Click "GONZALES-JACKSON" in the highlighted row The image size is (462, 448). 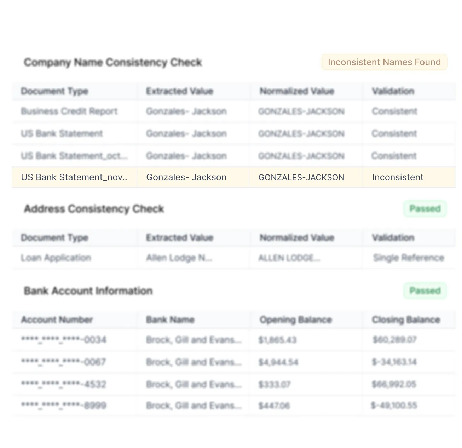pos(301,177)
